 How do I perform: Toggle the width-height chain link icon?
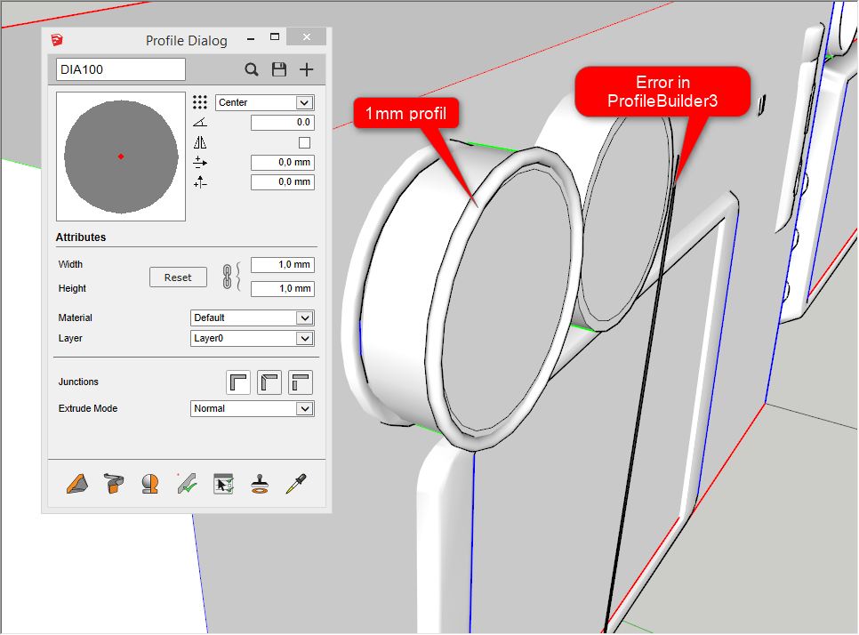pos(228,276)
